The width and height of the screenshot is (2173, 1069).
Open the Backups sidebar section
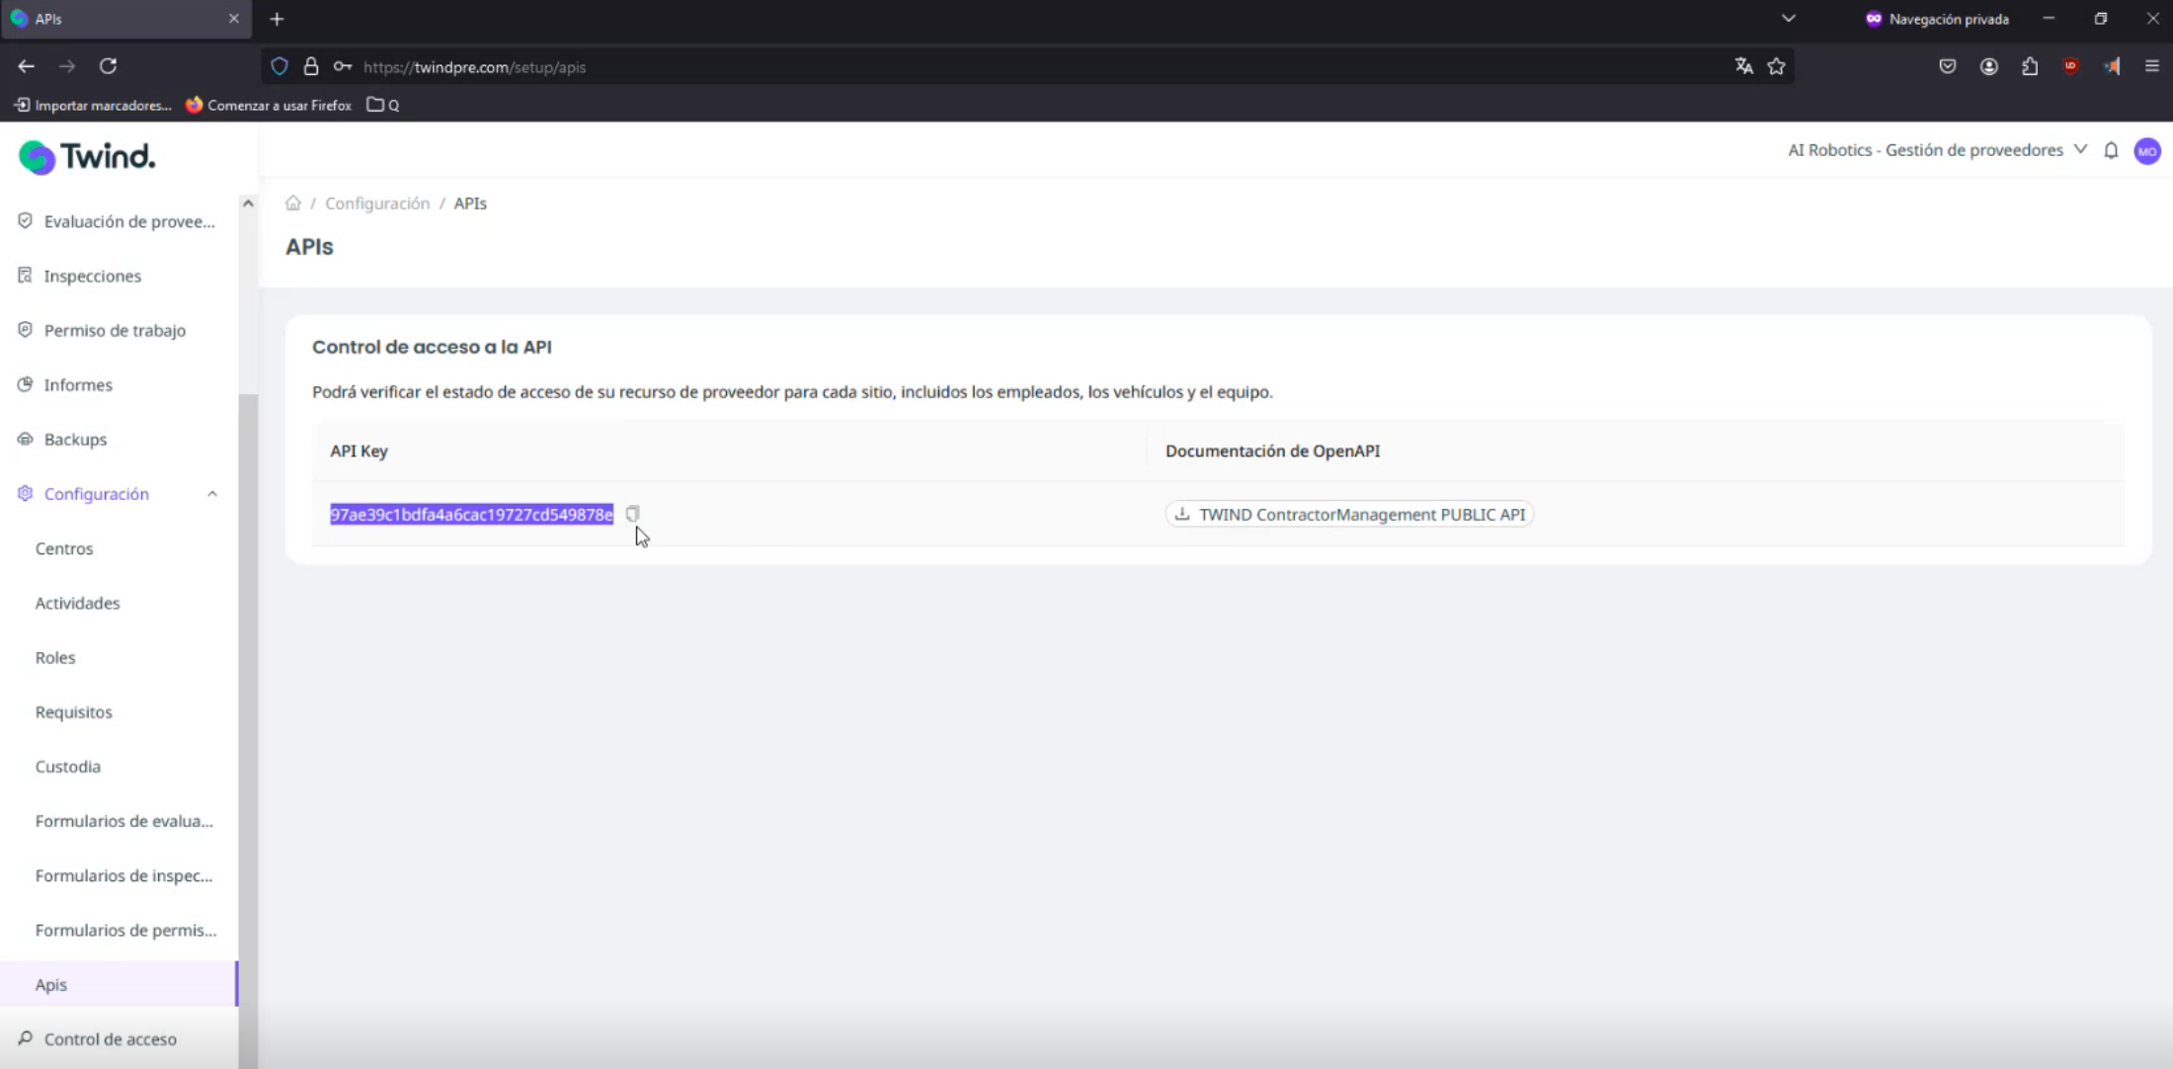tap(75, 440)
